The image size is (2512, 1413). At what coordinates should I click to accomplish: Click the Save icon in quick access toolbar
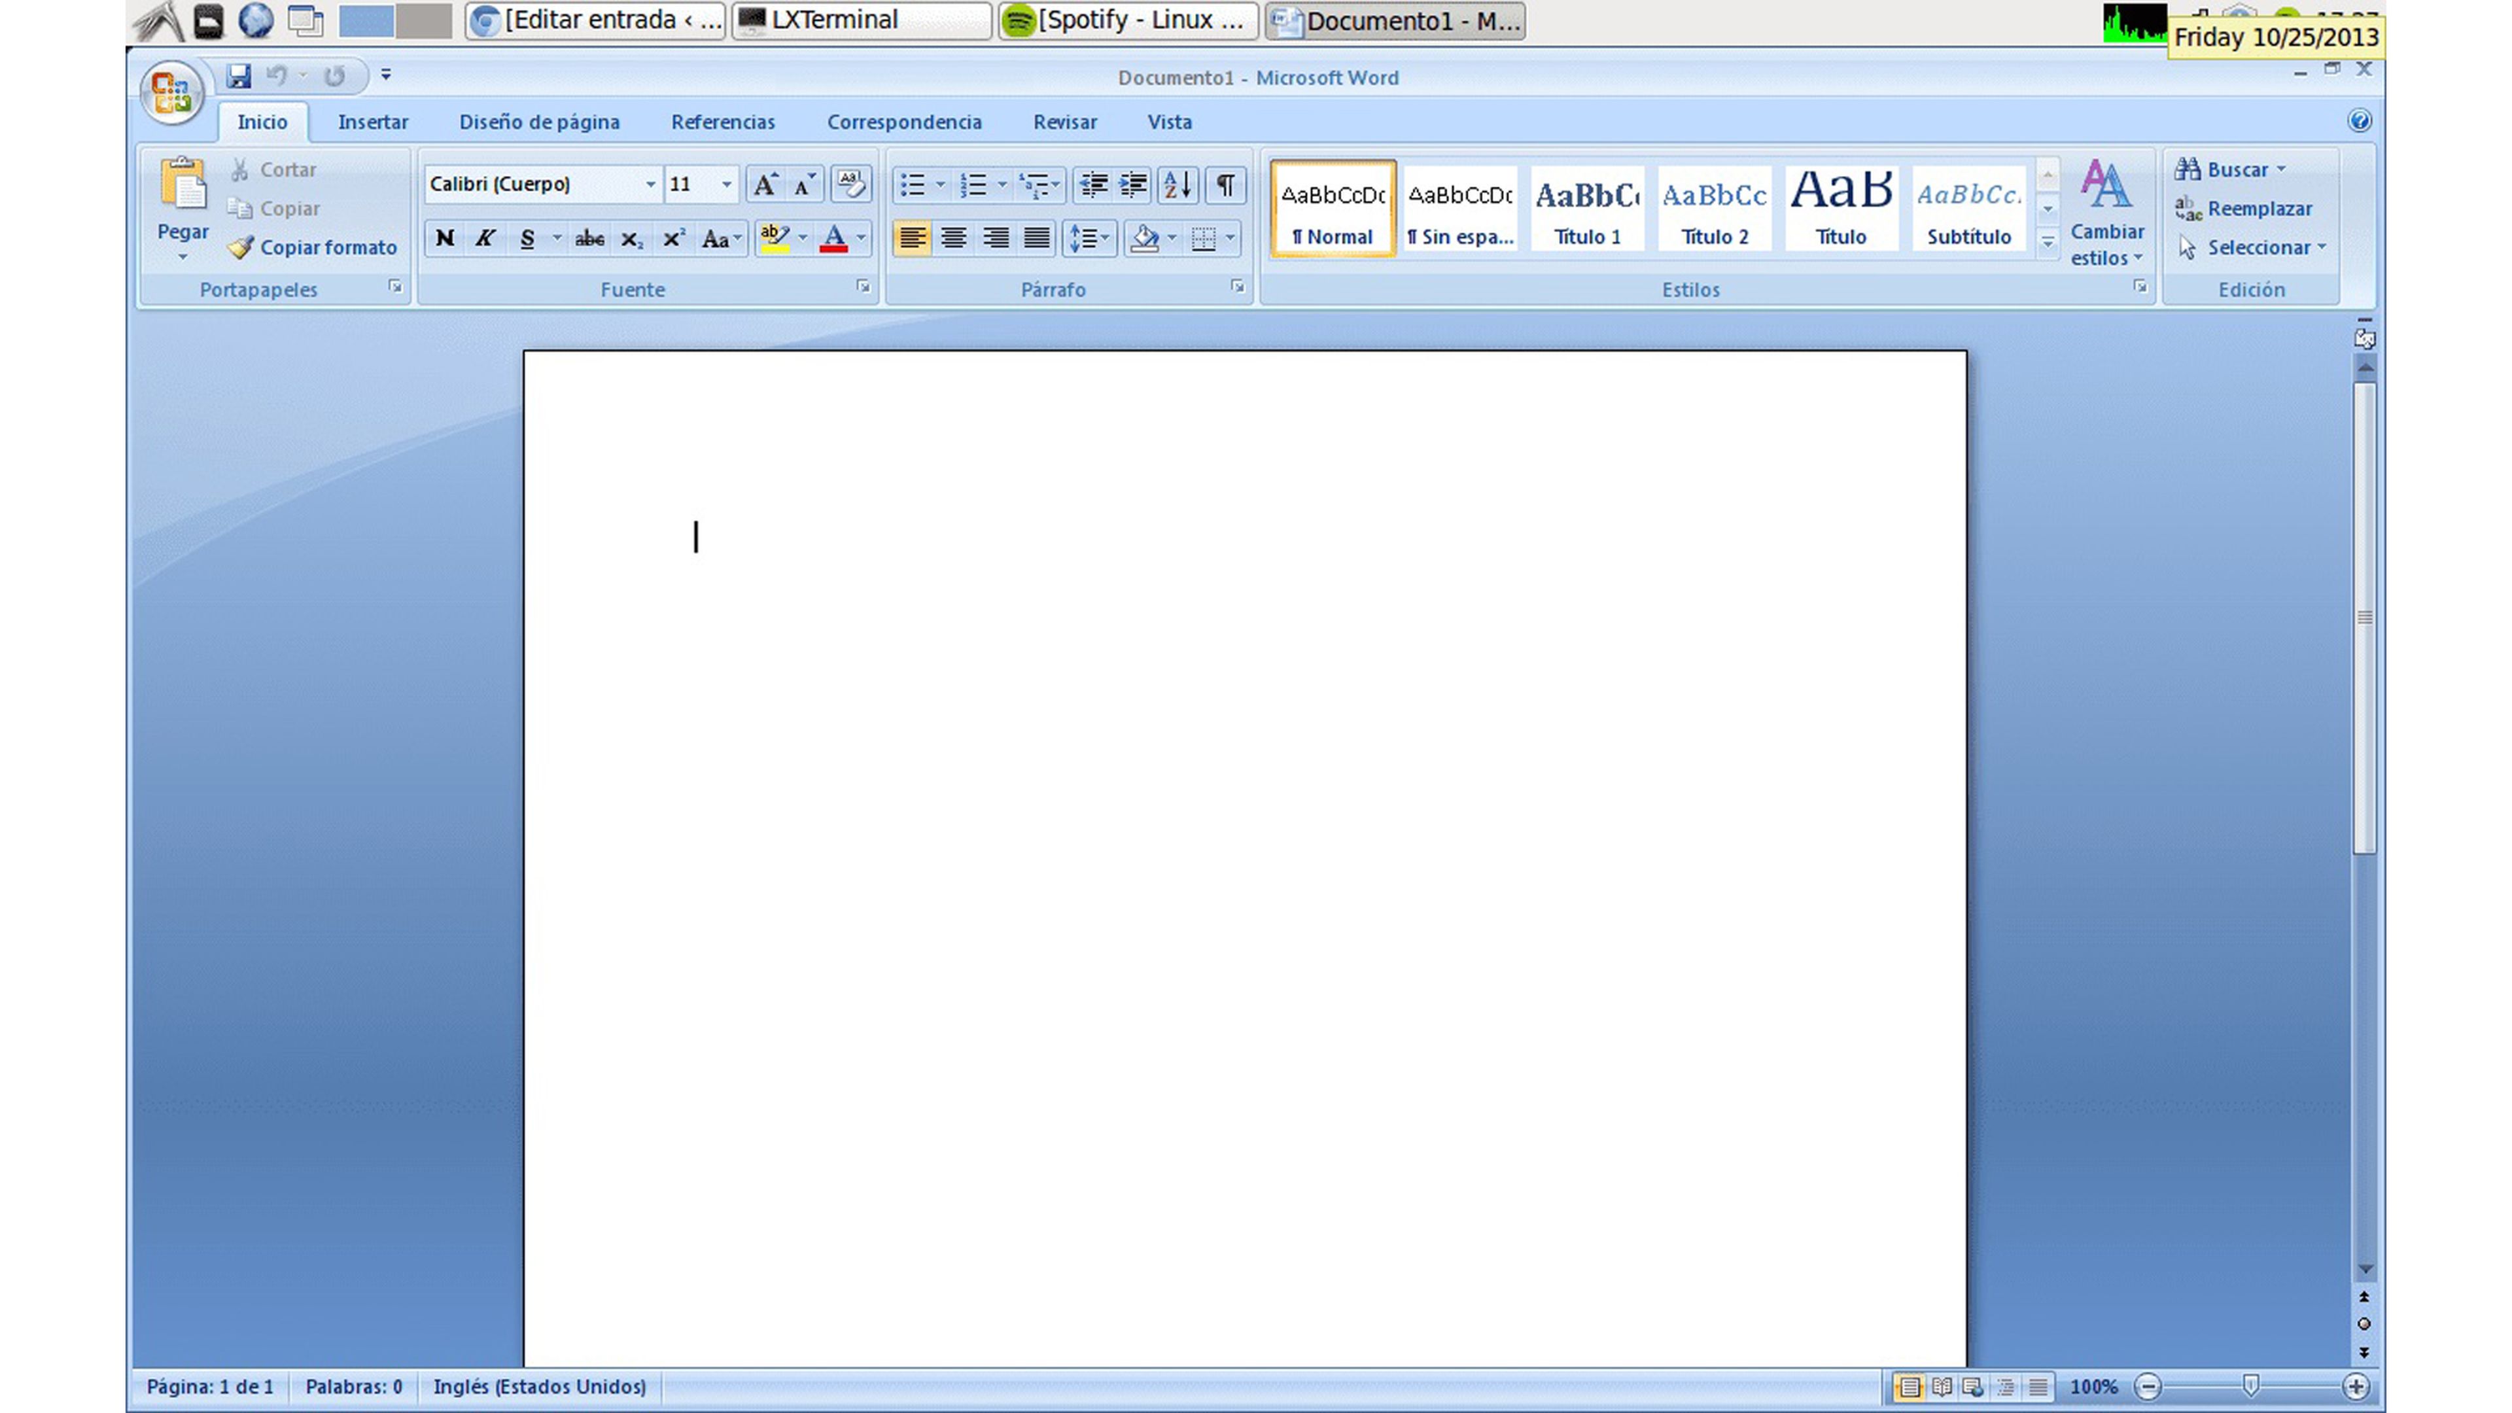[239, 75]
